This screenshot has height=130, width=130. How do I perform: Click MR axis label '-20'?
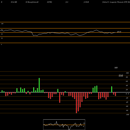(x=127, y=98)
